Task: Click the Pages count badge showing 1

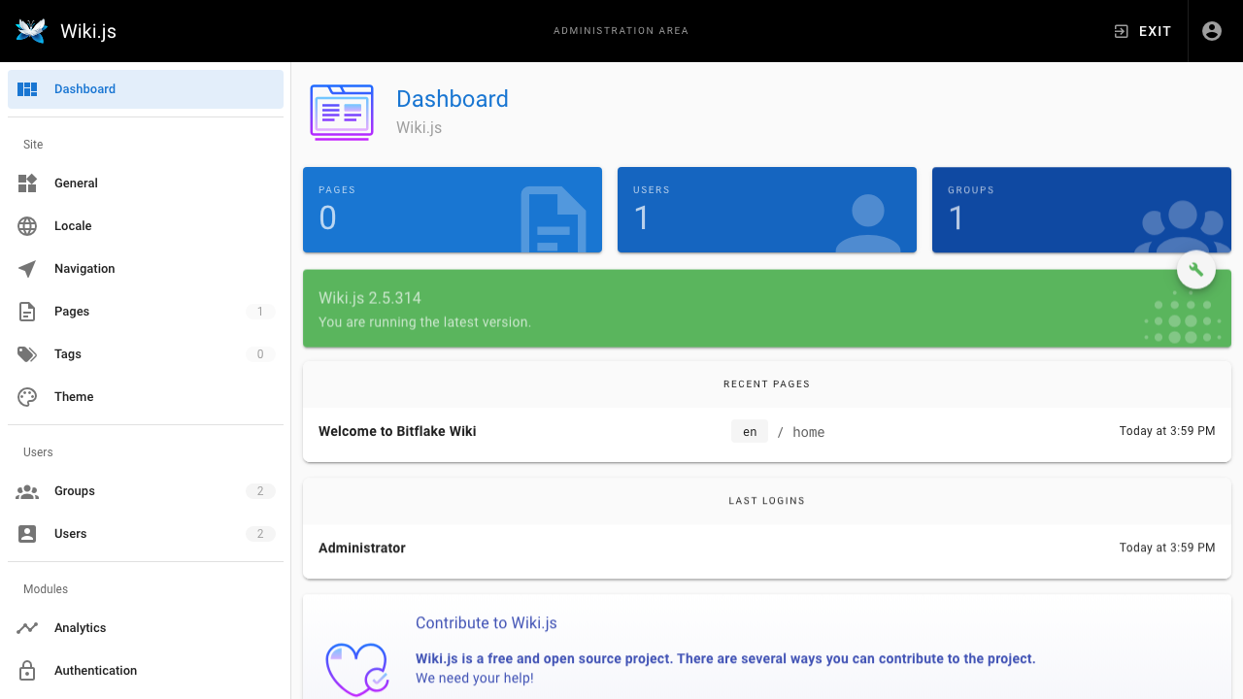Action: click(260, 312)
